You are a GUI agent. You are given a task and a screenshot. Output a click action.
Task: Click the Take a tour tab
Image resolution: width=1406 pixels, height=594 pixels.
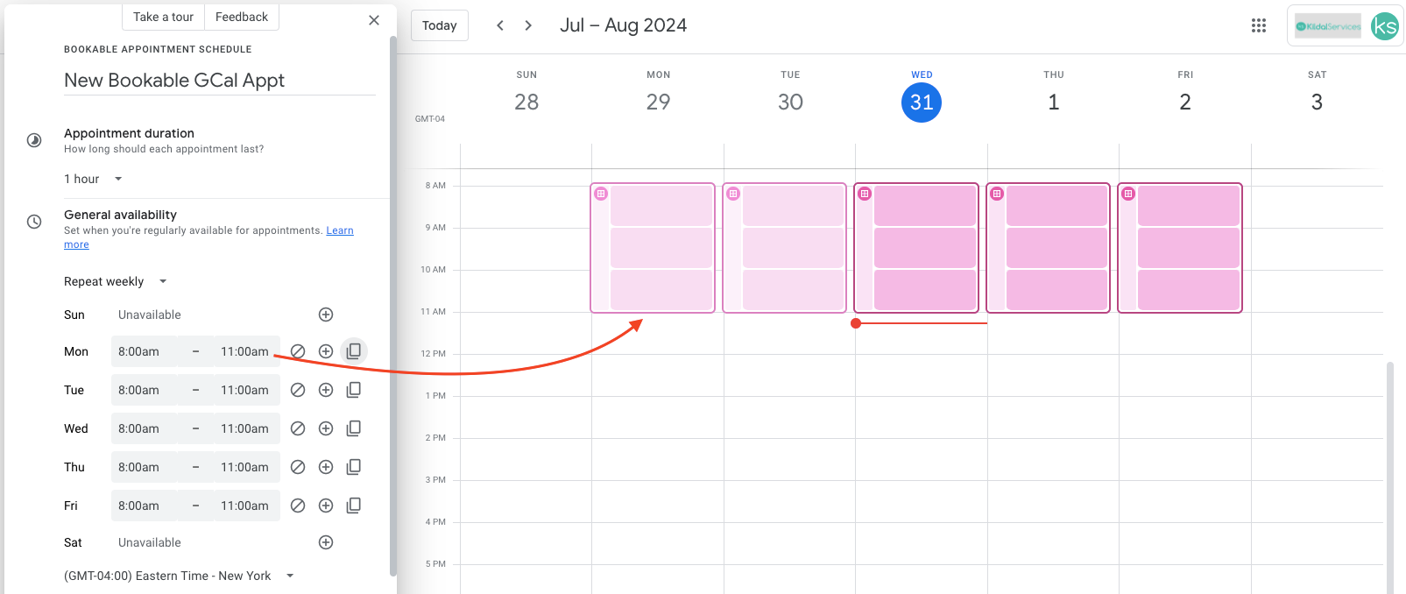coord(163,17)
